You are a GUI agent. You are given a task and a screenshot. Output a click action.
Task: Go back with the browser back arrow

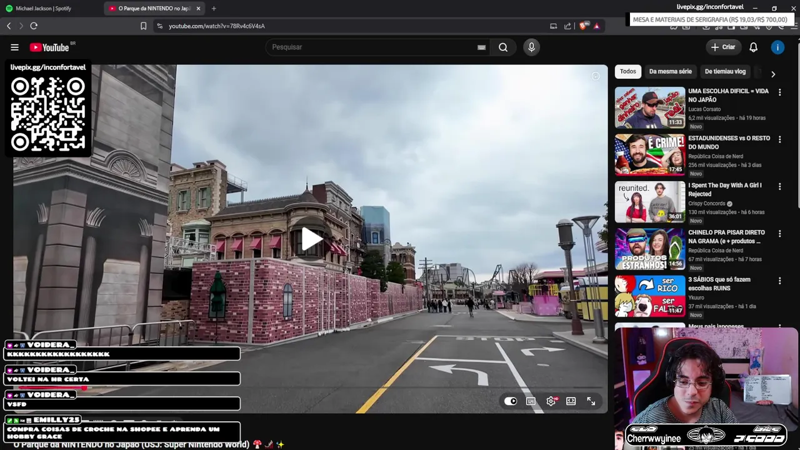pyautogui.click(x=9, y=26)
